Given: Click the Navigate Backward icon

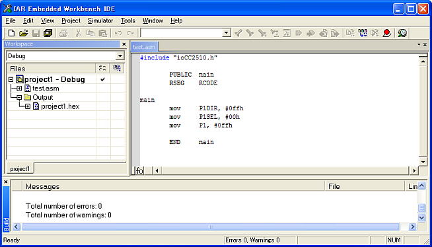Looking at the screenshot, I should coord(323,33).
